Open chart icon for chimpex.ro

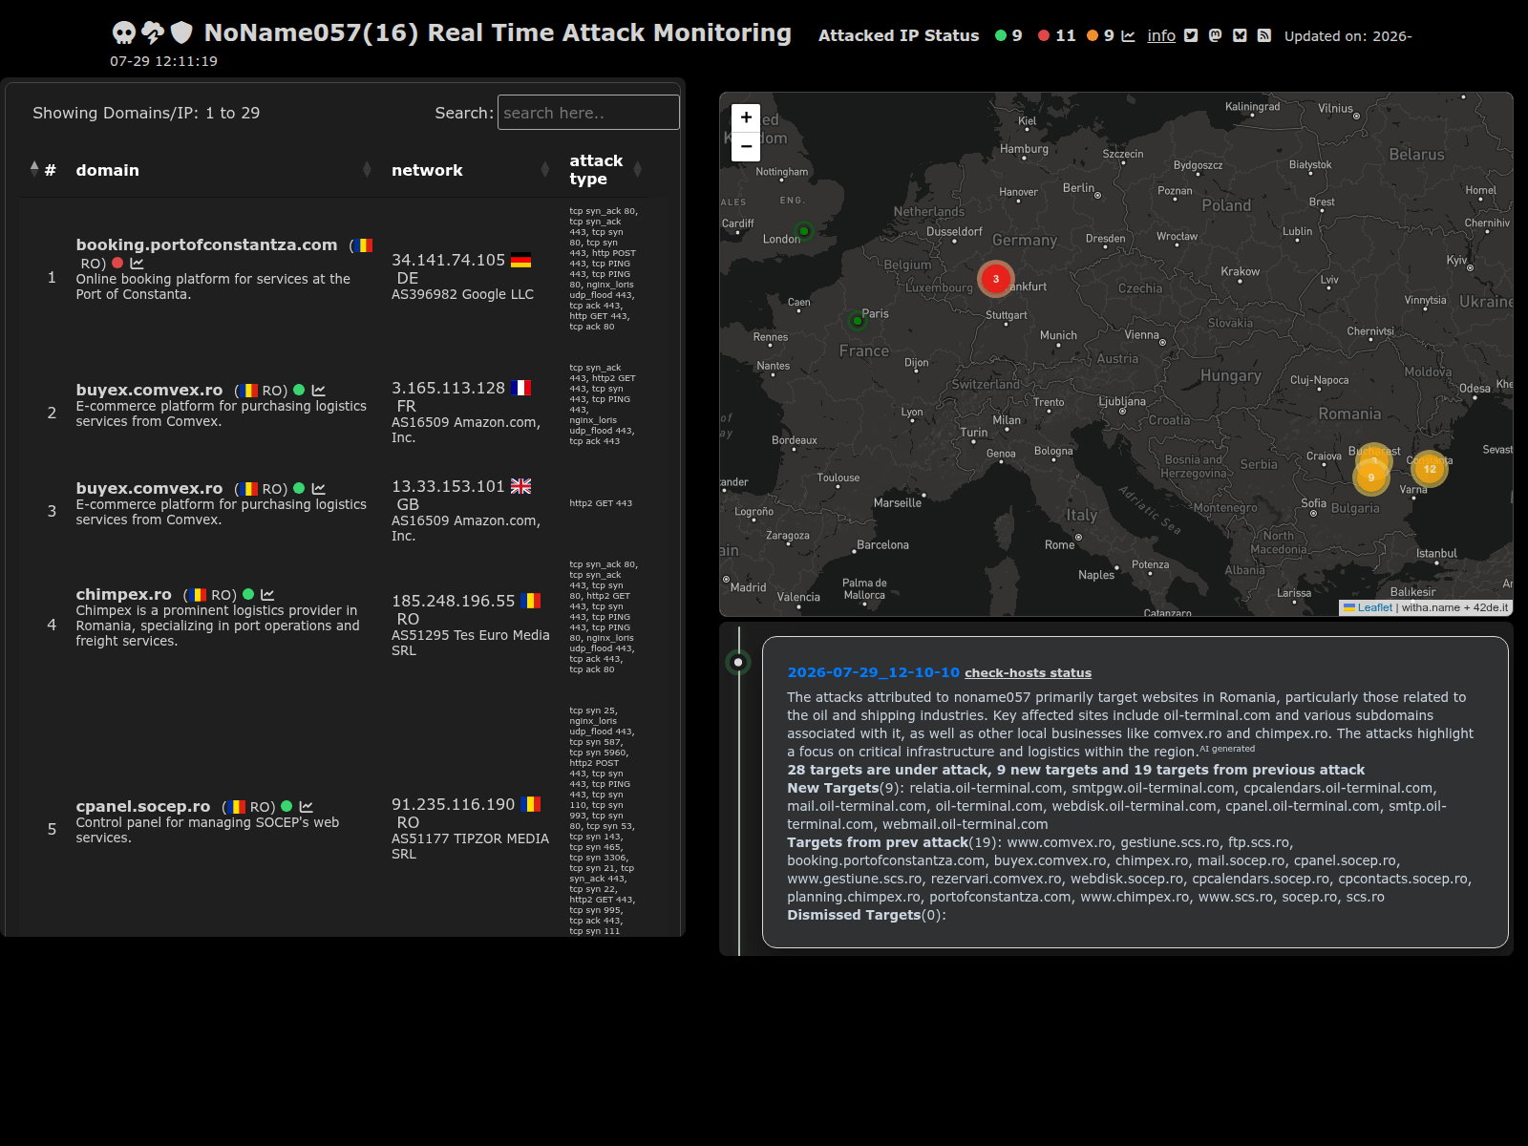267,595
